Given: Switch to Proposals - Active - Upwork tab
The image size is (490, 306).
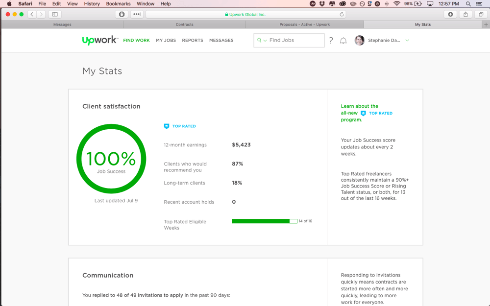Looking at the screenshot, I should (x=304, y=24).
